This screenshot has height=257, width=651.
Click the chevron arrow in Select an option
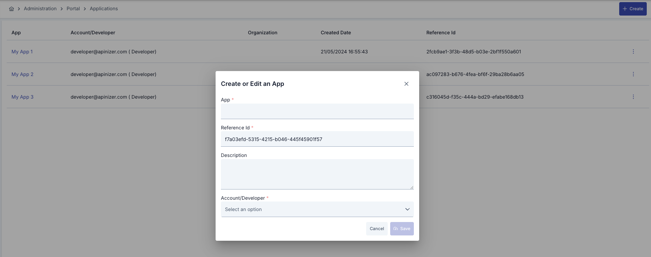click(x=407, y=209)
